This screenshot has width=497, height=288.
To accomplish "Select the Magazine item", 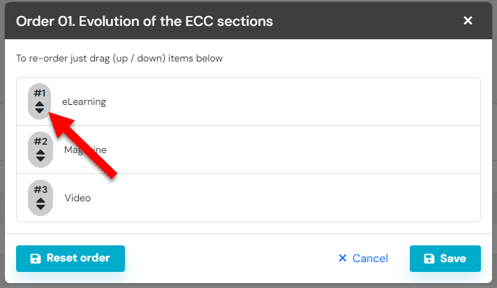I will [85, 150].
